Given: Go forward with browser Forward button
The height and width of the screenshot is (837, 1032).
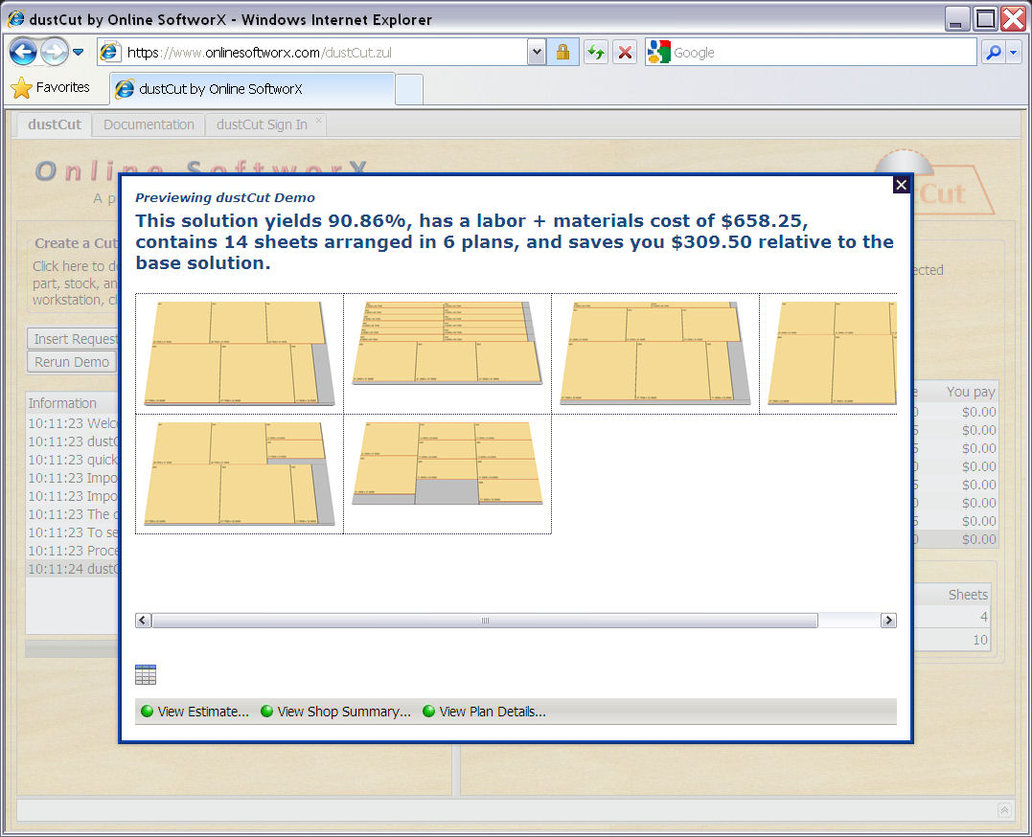Looking at the screenshot, I should tap(54, 52).
